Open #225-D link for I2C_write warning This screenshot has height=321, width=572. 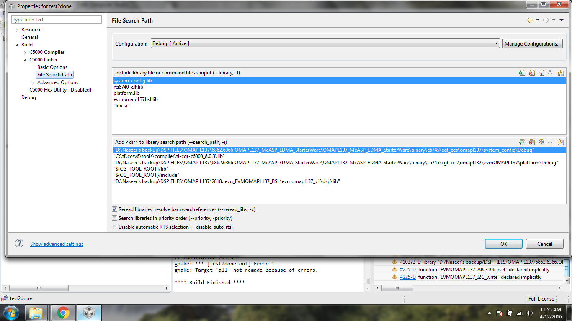coord(408,277)
